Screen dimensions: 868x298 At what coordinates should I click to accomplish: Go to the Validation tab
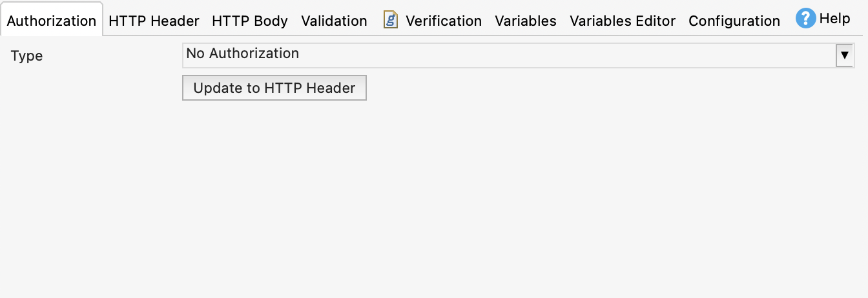coord(334,21)
